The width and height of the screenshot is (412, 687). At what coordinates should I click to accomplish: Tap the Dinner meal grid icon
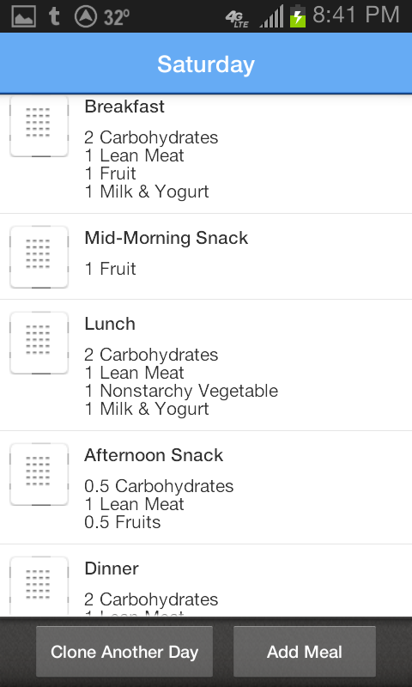point(39,587)
